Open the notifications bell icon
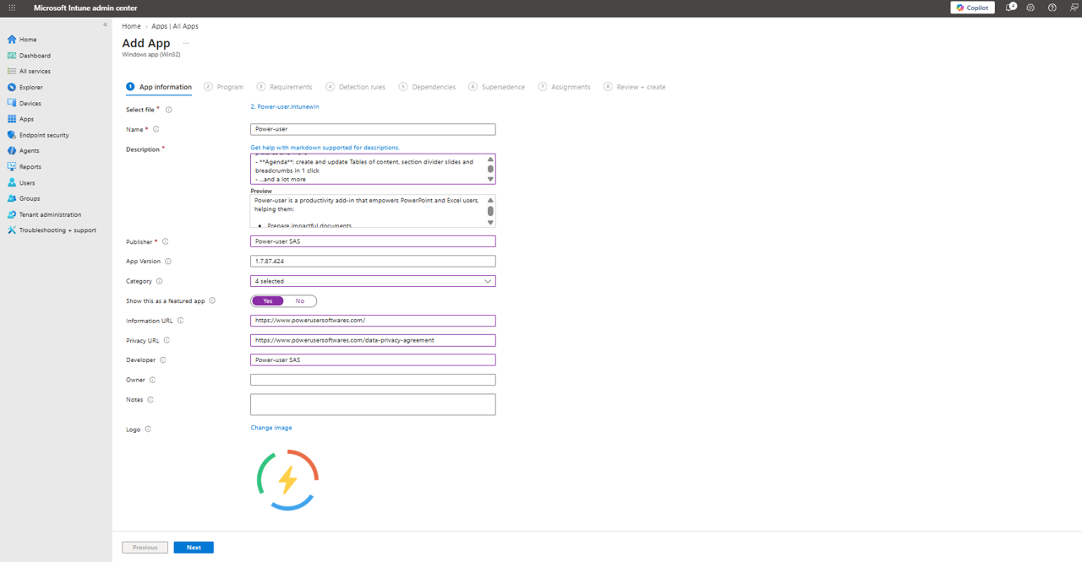The height and width of the screenshot is (562, 1082). coord(1010,8)
